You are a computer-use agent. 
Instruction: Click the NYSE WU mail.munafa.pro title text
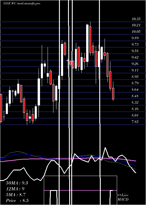22,4
